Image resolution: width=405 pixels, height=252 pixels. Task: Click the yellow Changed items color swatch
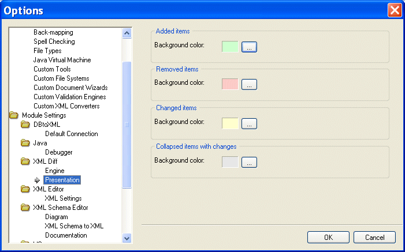click(230, 123)
